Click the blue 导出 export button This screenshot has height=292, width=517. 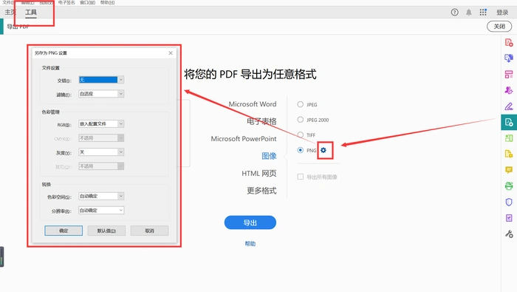point(250,223)
